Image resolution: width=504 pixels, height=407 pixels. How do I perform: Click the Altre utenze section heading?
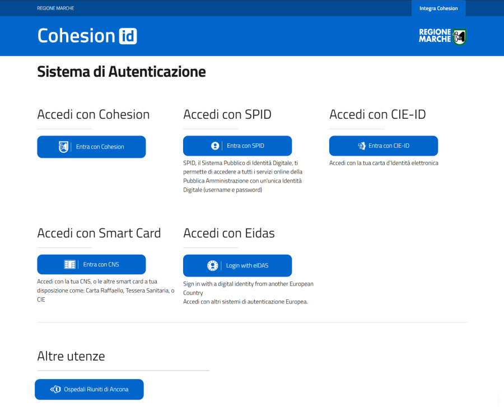71,356
